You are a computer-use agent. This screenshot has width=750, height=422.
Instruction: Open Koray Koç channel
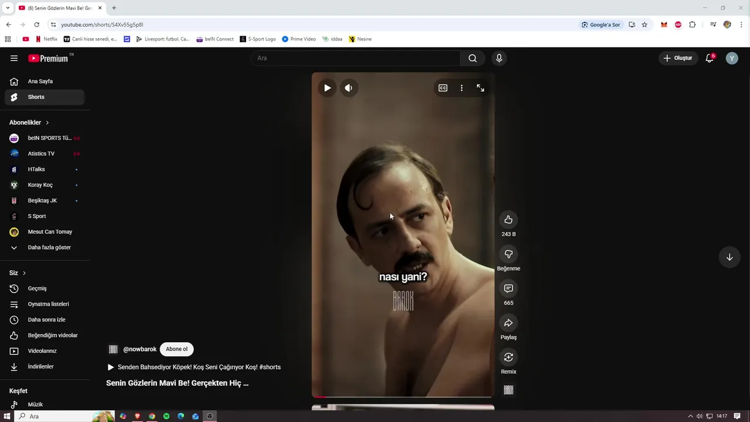(45, 185)
